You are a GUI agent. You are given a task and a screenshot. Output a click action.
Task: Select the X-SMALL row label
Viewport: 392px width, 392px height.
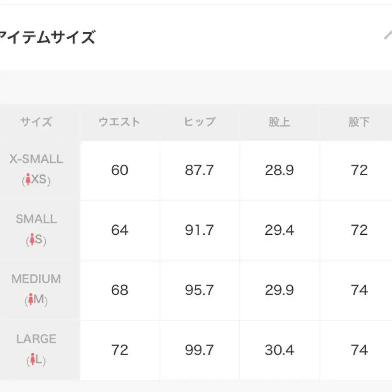tap(36, 169)
